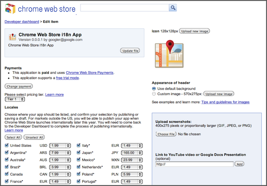Open the Poland PLN price dropdown

pyautogui.click(x=132, y=174)
